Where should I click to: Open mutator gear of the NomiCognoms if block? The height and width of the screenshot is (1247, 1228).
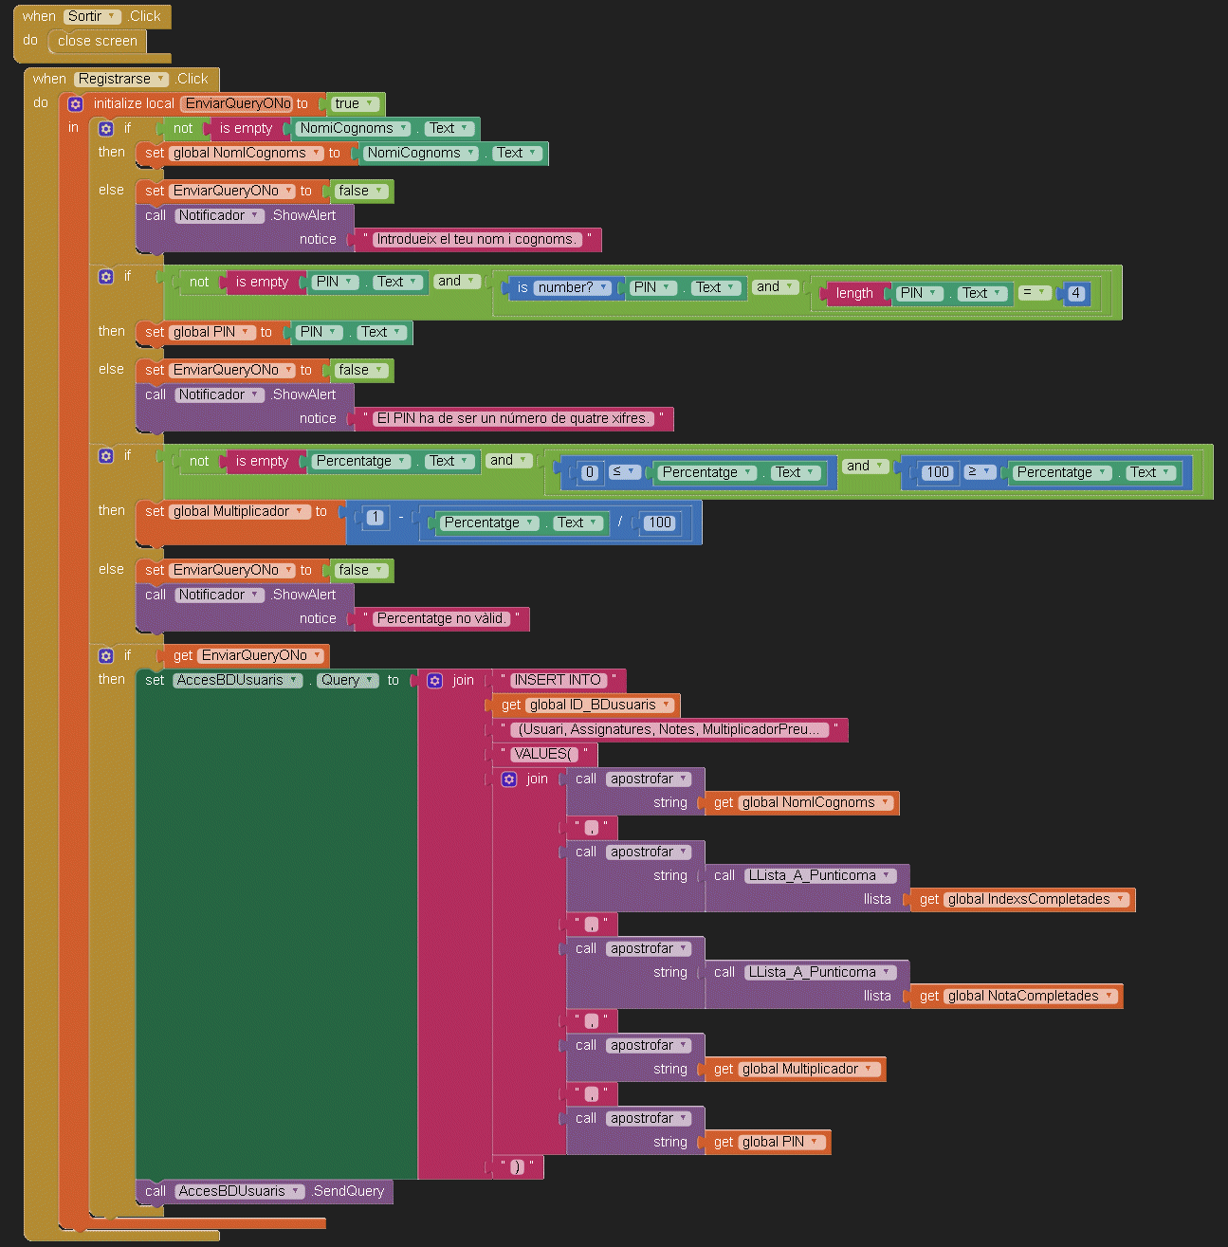click(x=106, y=129)
